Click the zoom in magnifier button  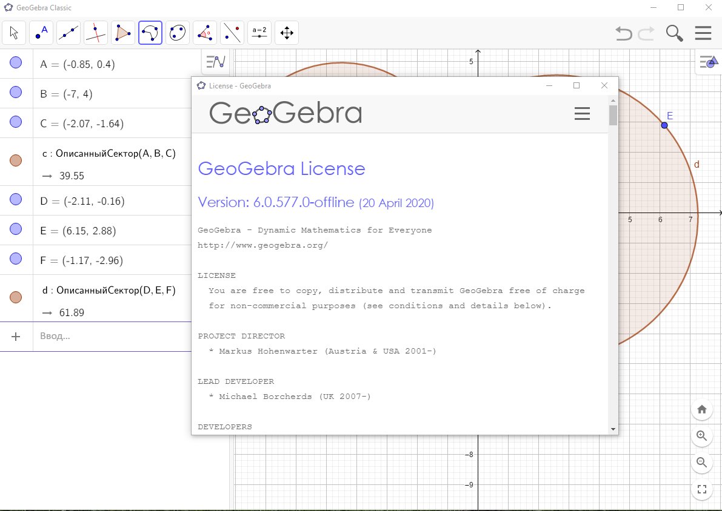click(702, 435)
